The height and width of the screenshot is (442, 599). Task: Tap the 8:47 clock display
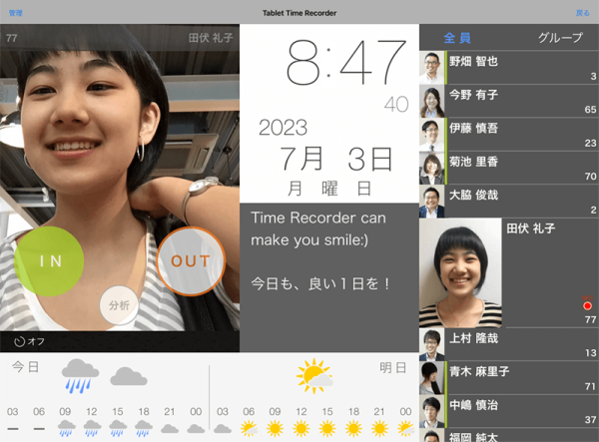(x=329, y=65)
